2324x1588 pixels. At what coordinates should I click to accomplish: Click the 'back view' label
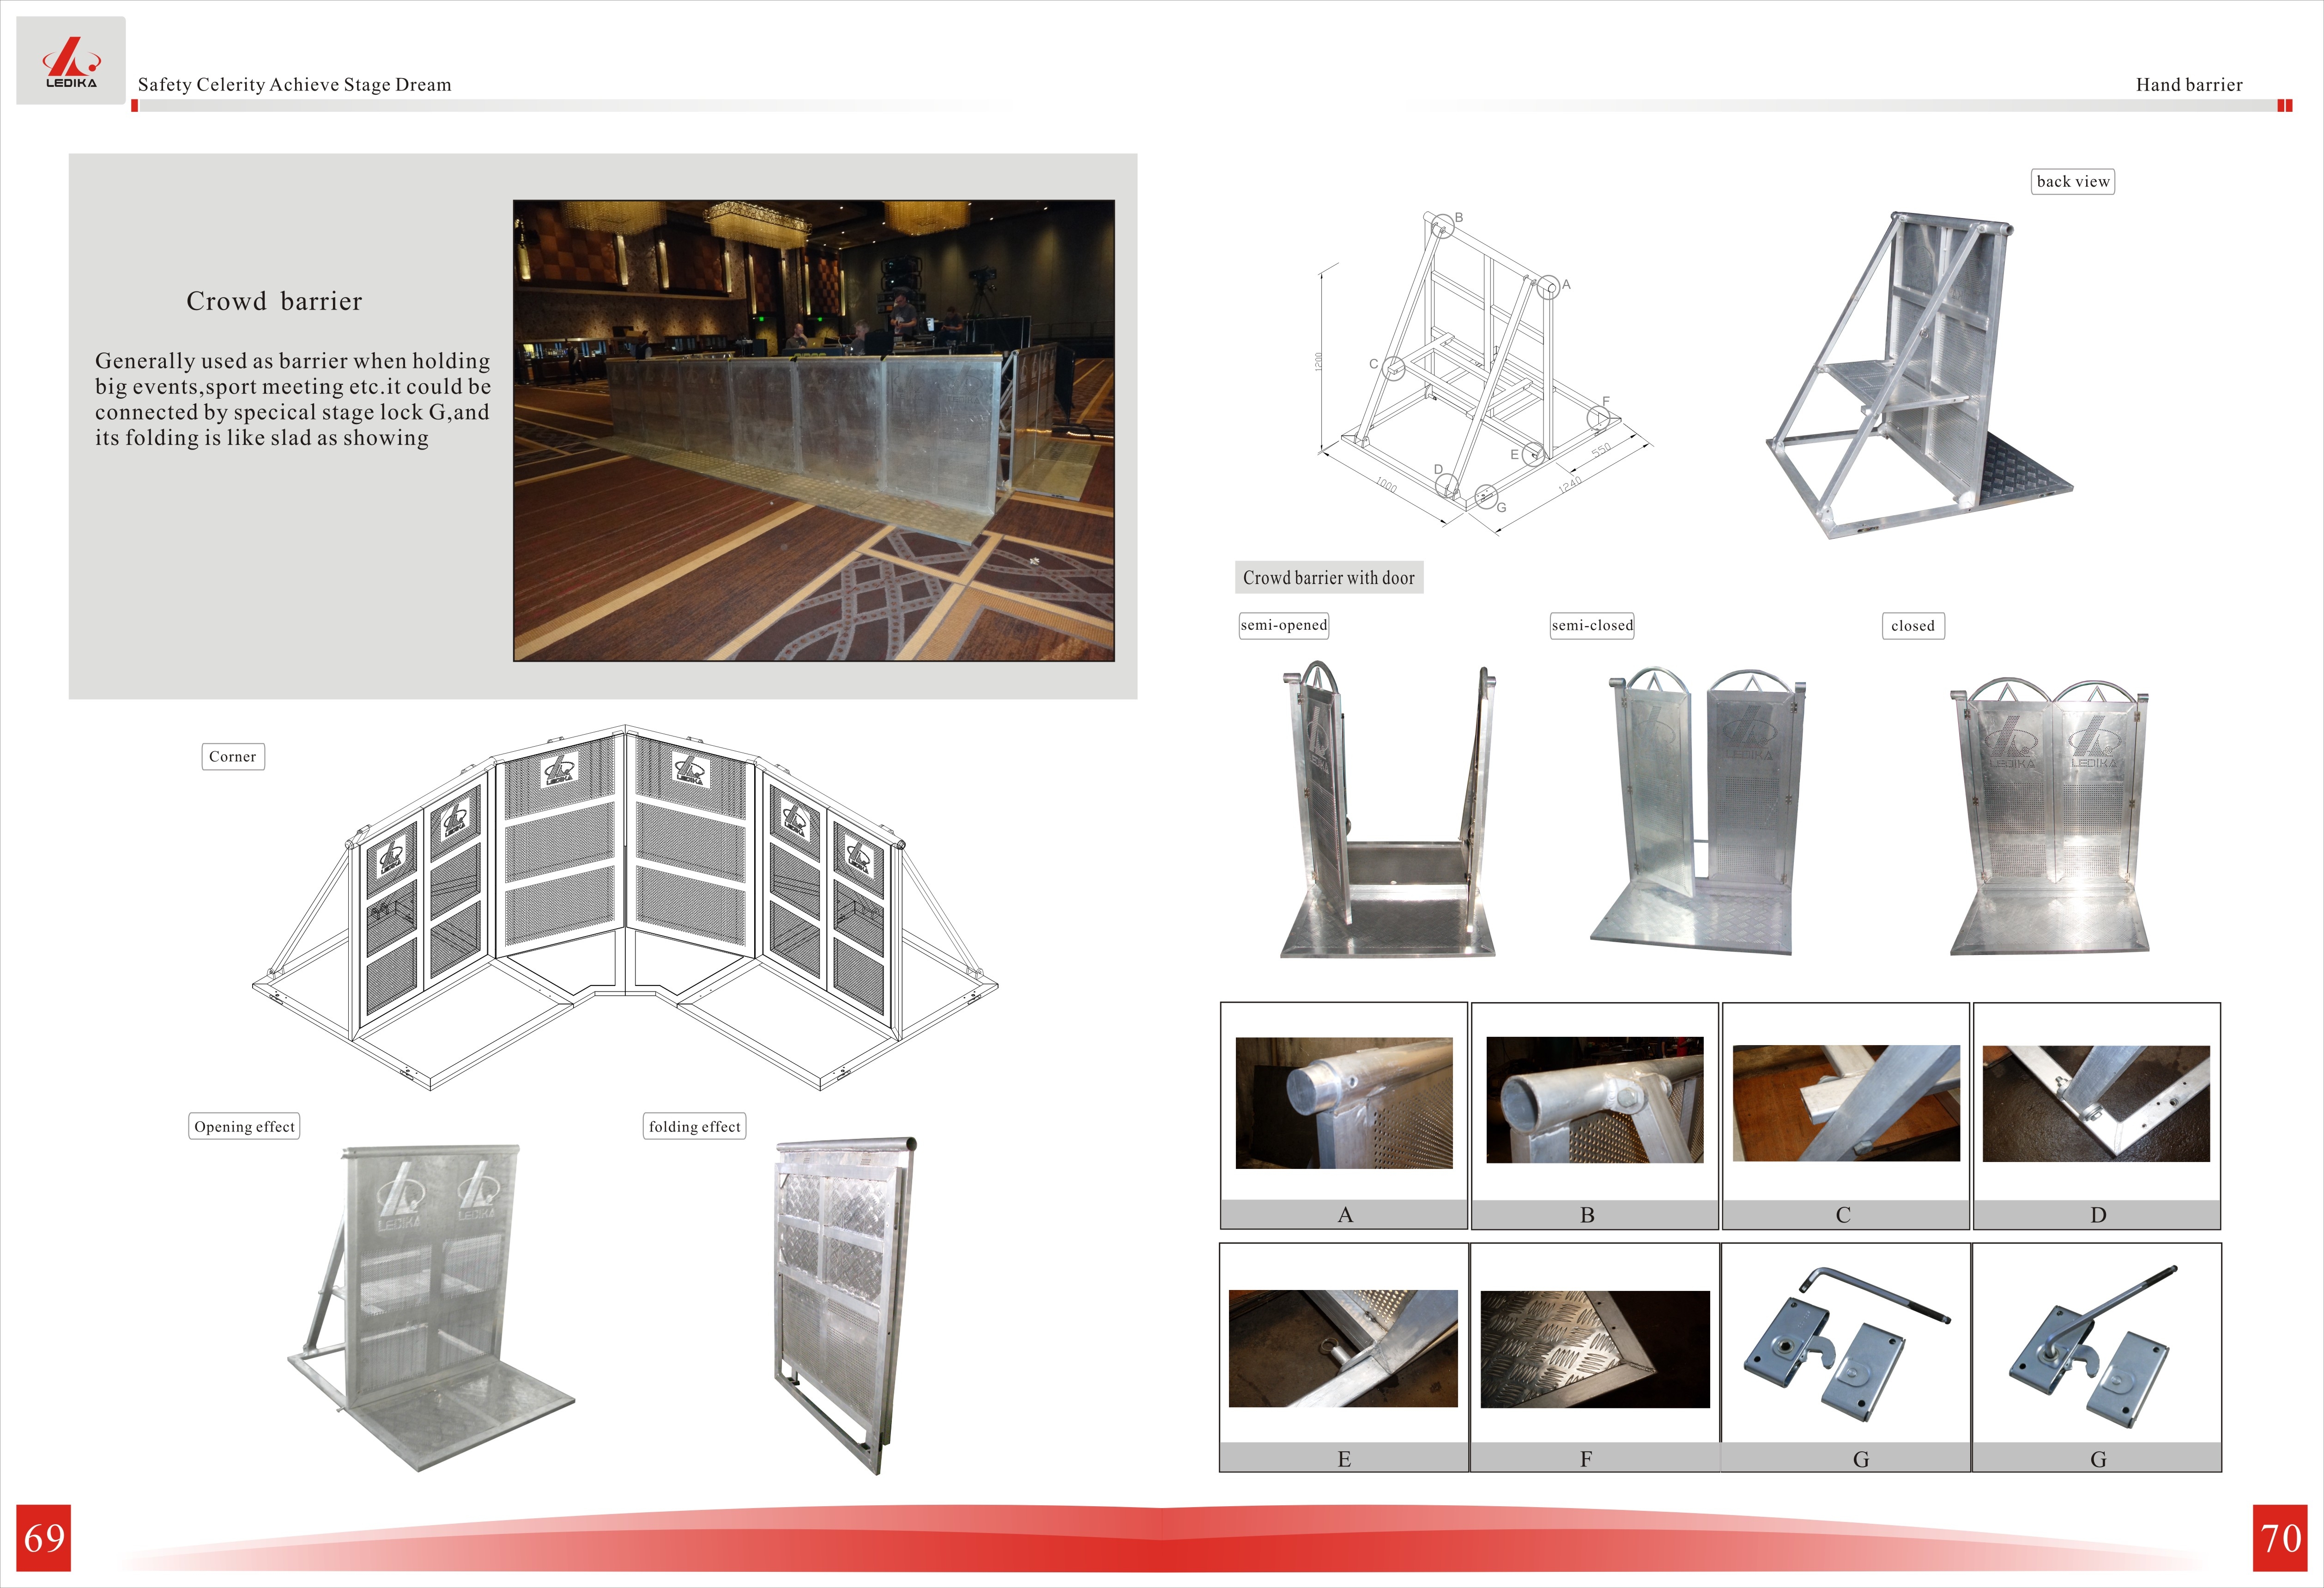tap(2073, 181)
